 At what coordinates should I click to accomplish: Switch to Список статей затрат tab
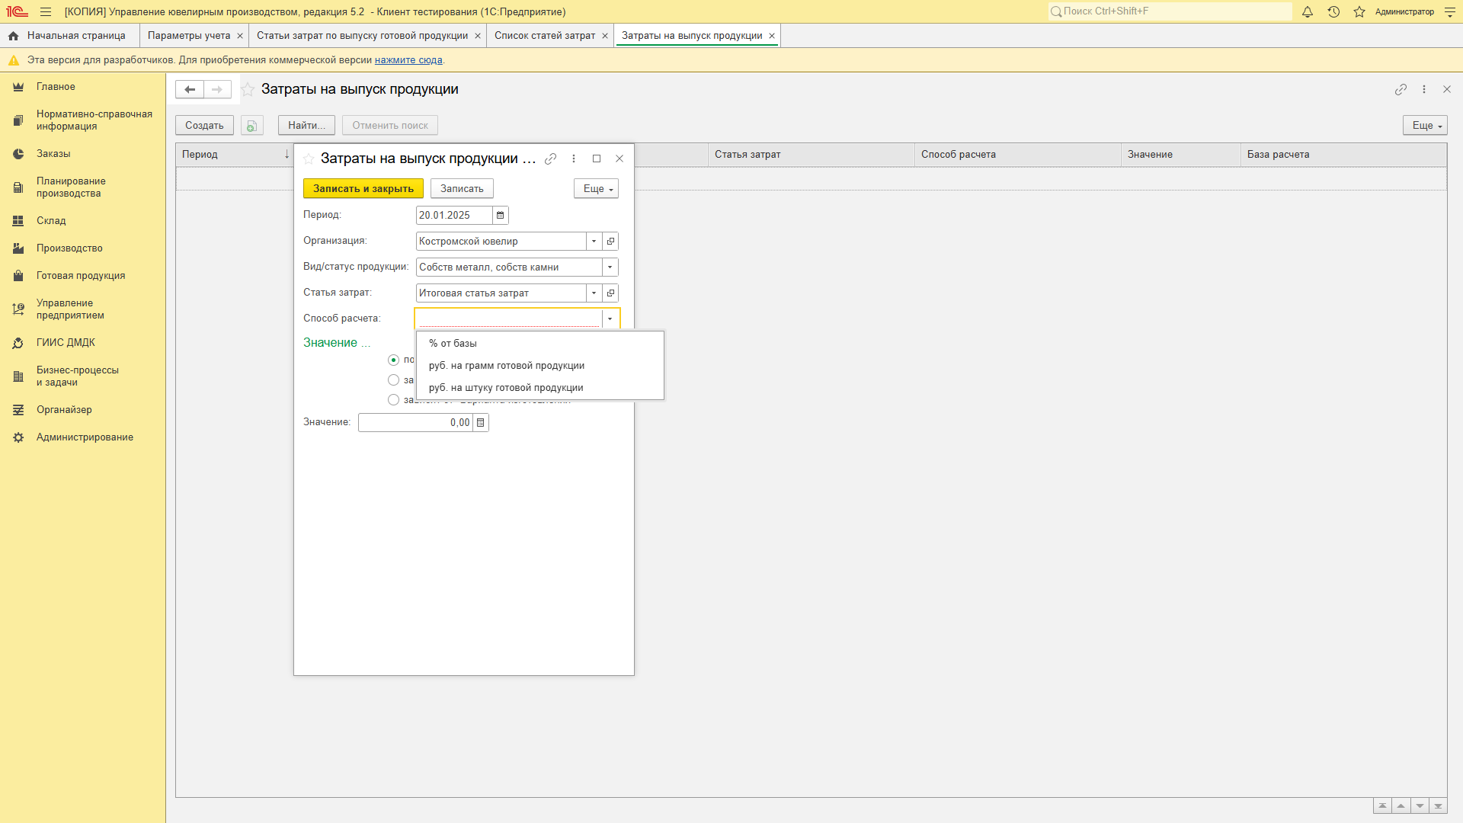(545, 36)
